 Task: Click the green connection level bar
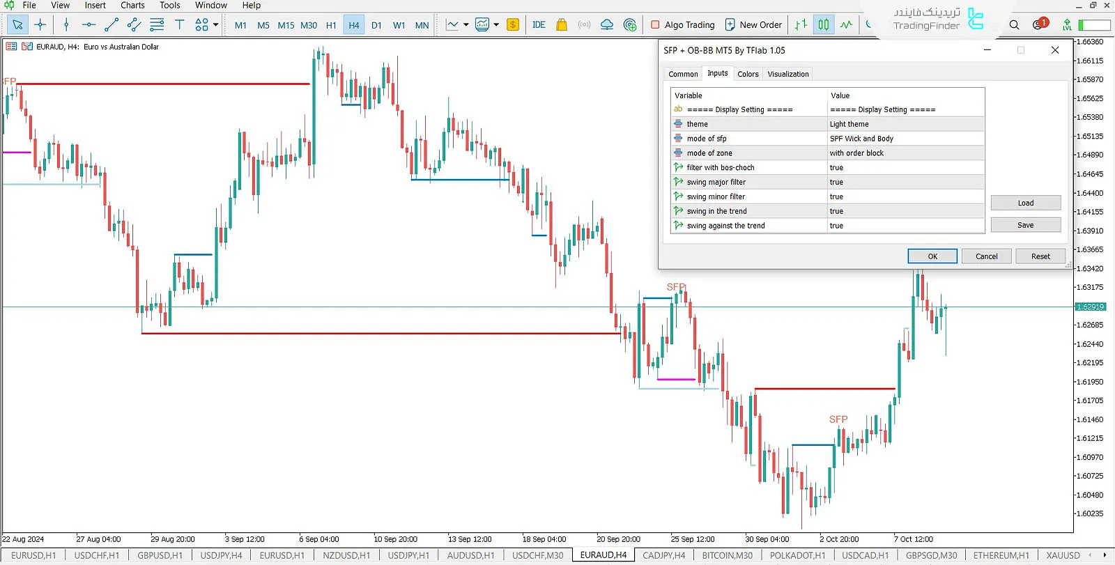[x=1093, y=25]
